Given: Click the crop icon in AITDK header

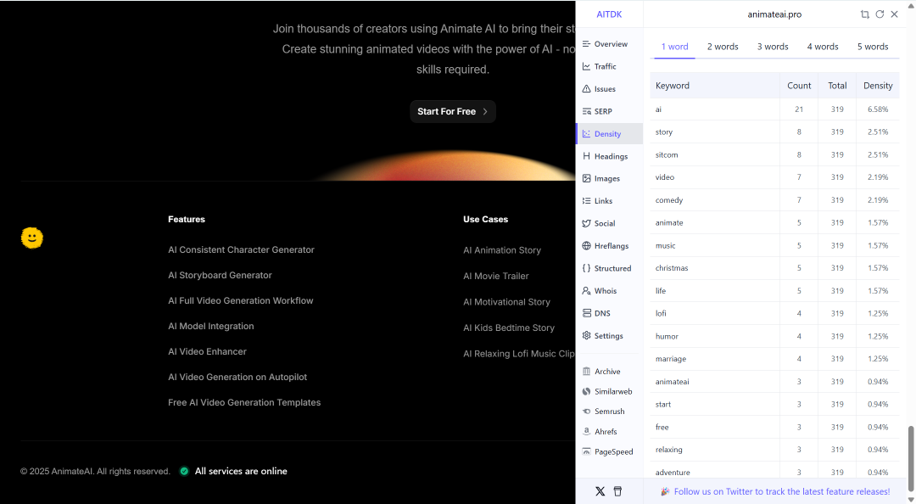Looking at the screenshot, I should [864, 14].
